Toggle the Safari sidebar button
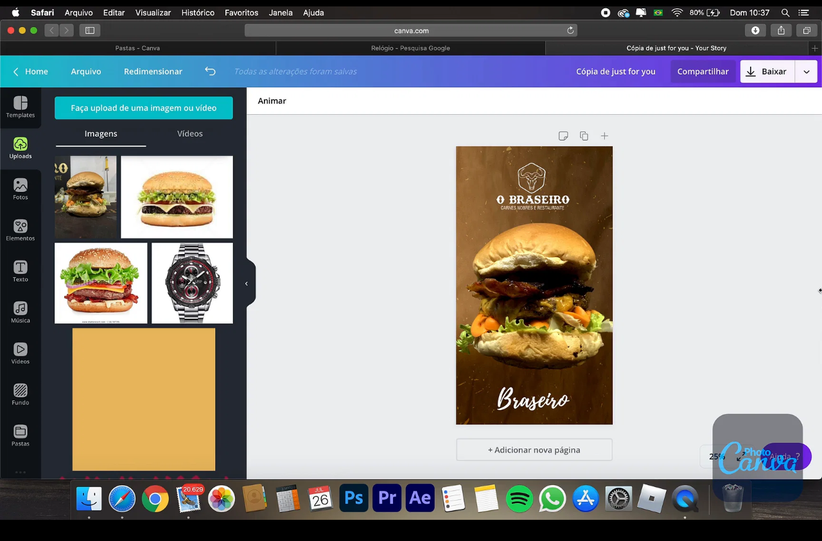 point(90,30)
